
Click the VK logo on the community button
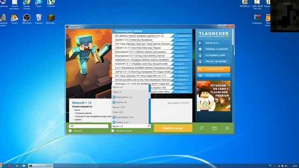coord(200,76)
